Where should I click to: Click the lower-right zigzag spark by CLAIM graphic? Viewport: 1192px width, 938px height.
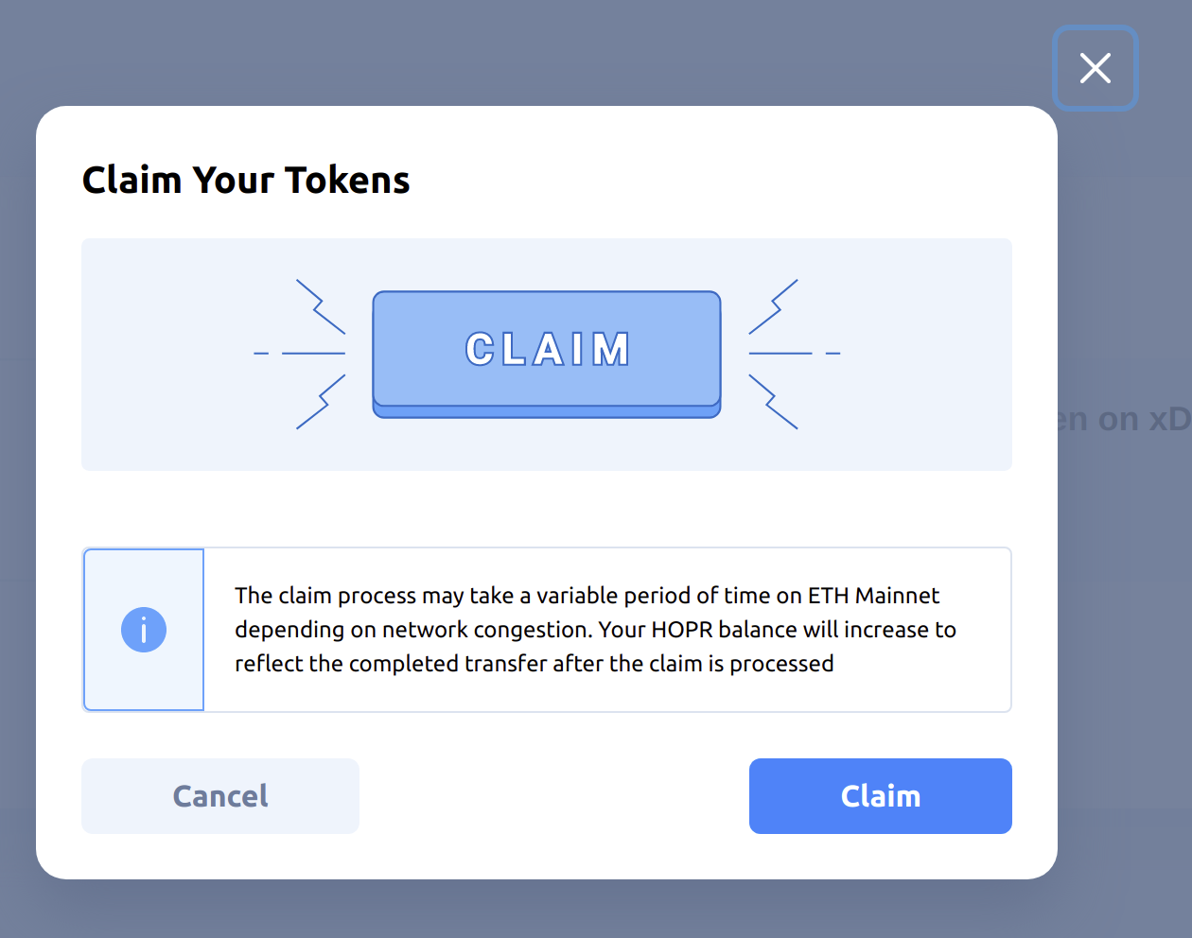tap(773, 402)
